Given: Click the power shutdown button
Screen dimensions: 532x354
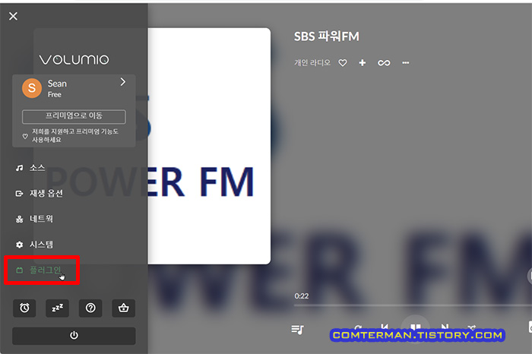Looking at the screenshot, I should [x=74, y=335].
